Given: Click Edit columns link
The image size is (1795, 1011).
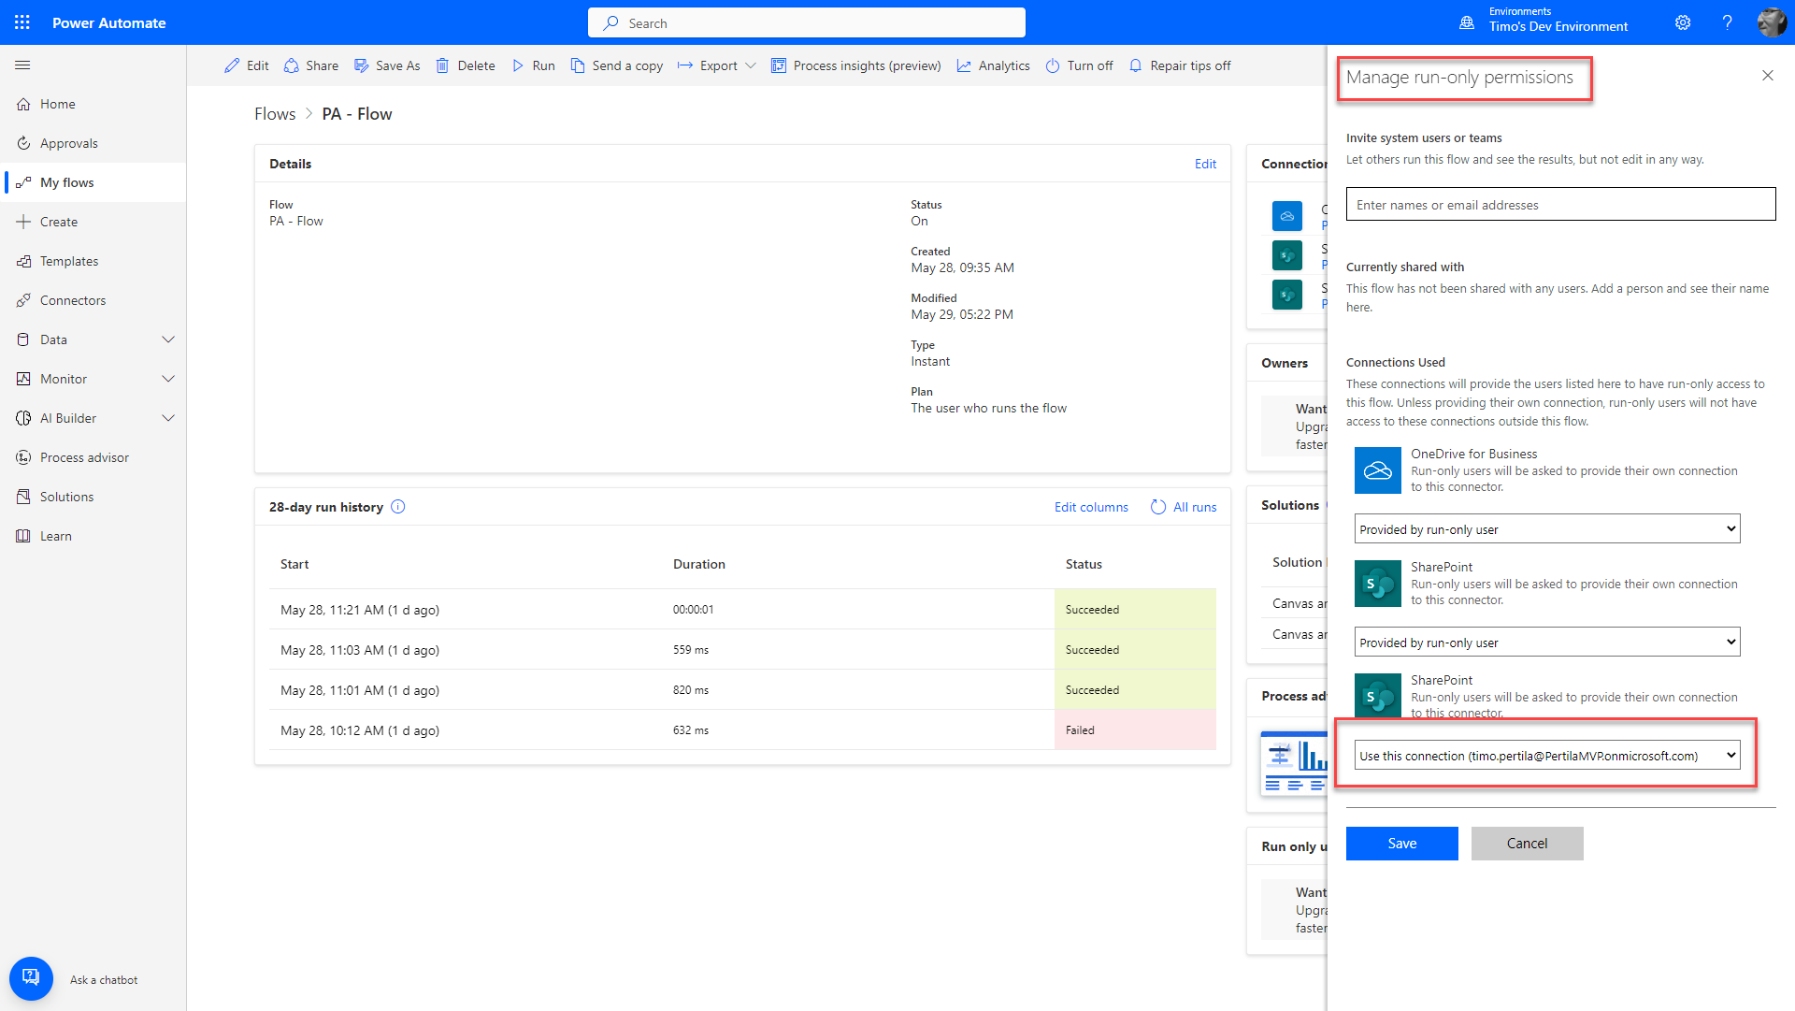Looking at the screenshot, I should click(x=1091, y=507).
